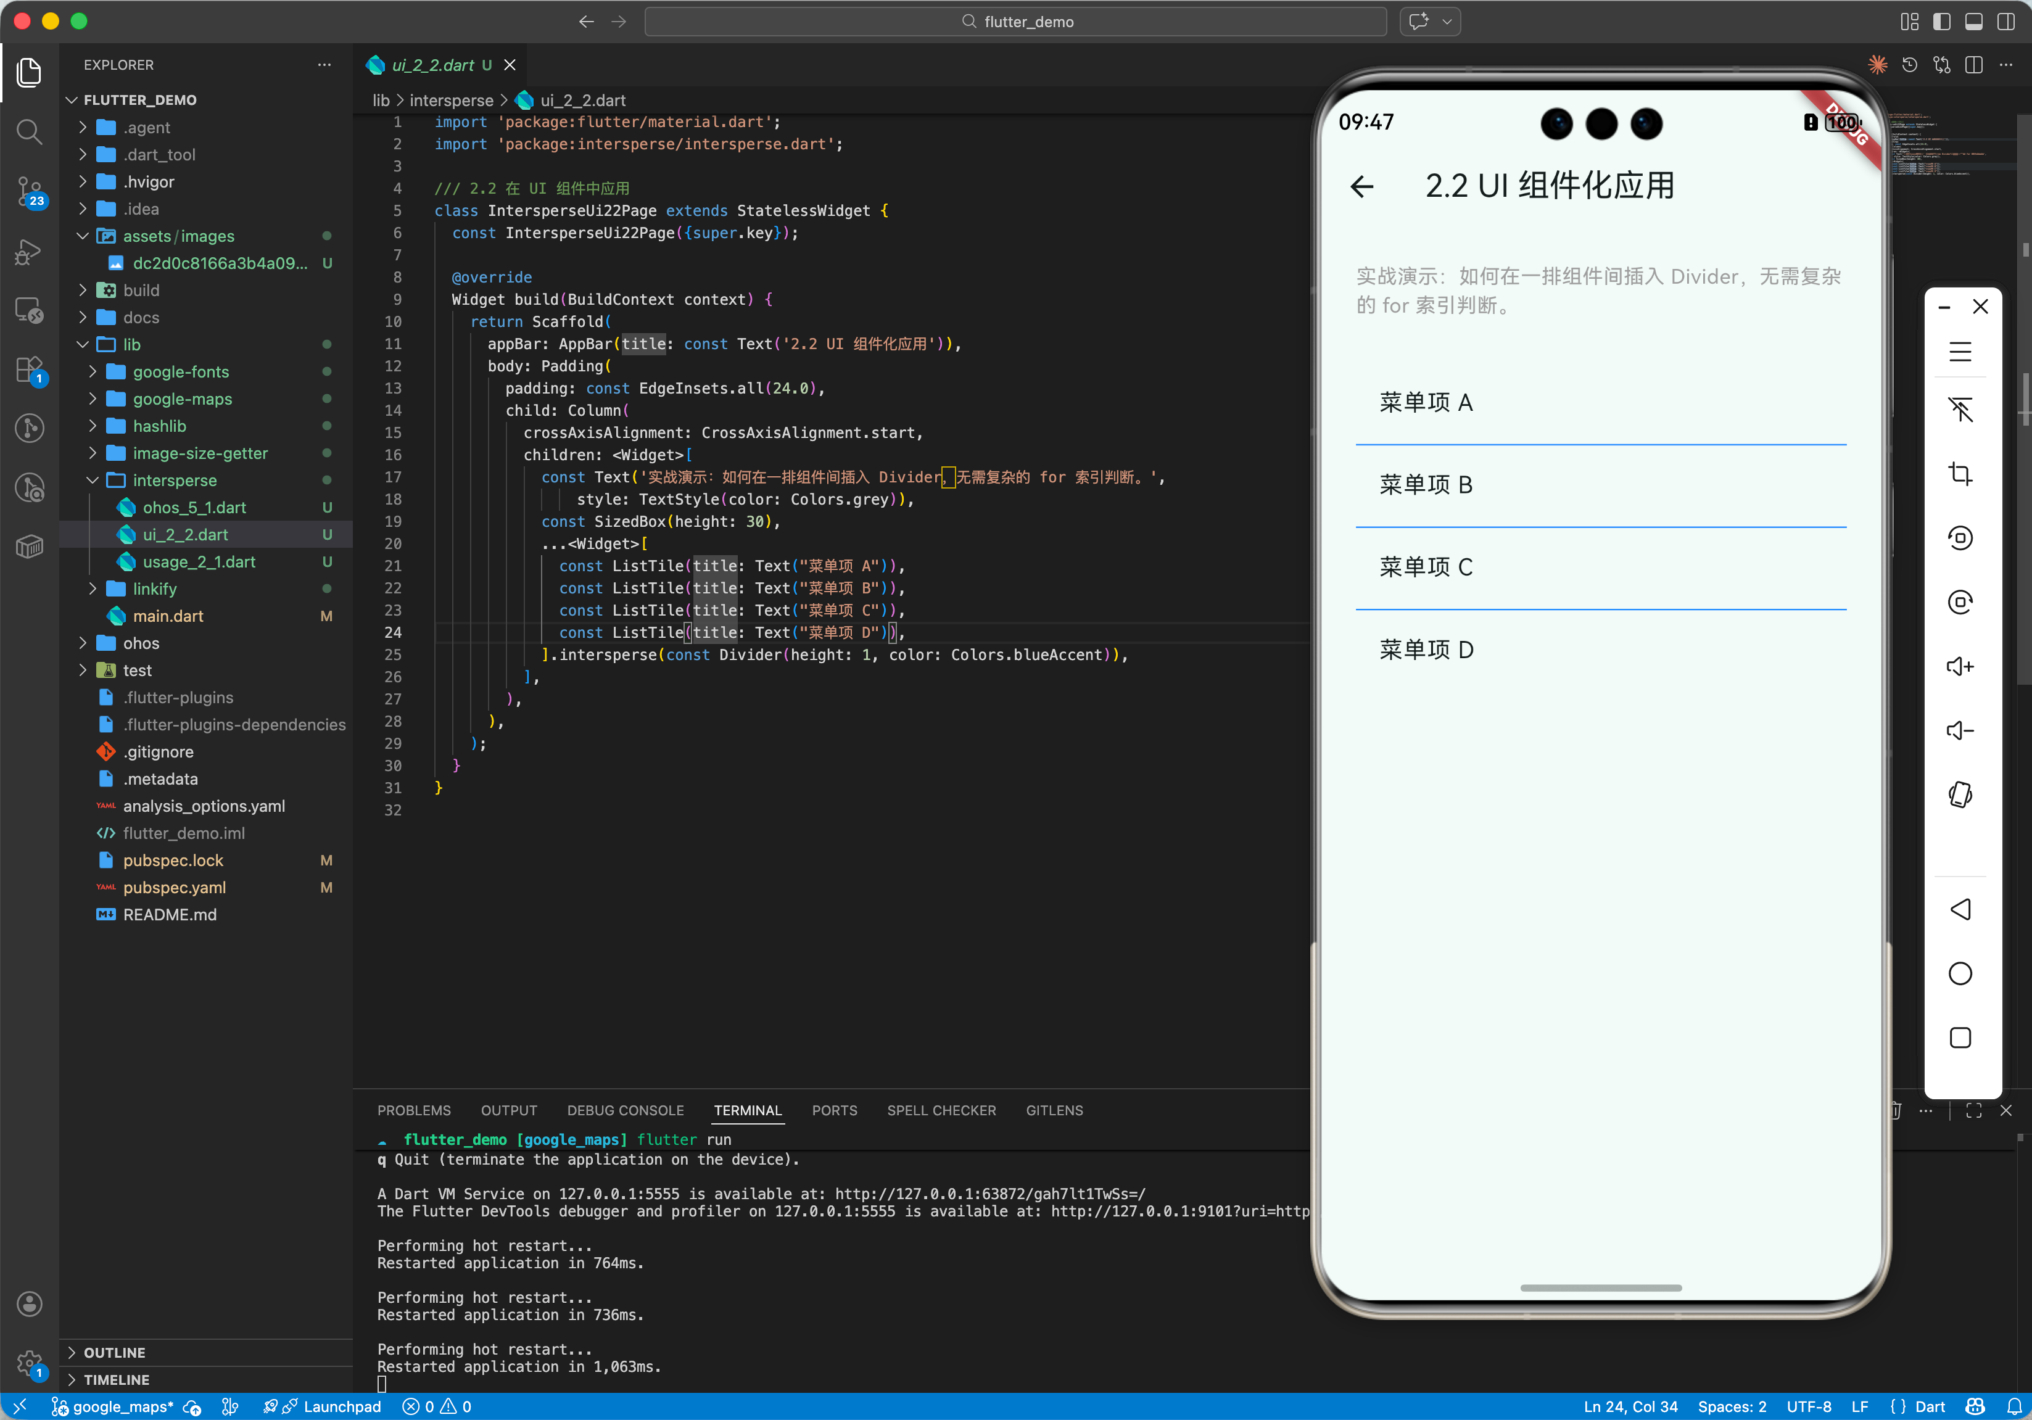2032x1420 pixels.
Task: Switch to the DEBUG CONSOLE tab
Action: pyautogui.click(x=625, y=1110)
